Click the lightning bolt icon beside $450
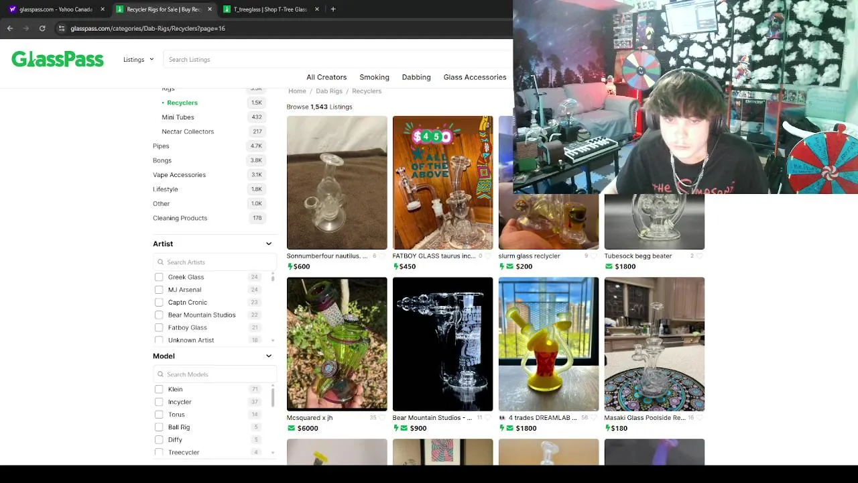The height and width of the screenshot is (483, 858). pyautogui.click(x=395, y=266)
